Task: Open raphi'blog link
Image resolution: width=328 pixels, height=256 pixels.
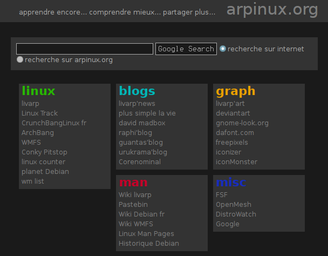Action: point(135,133)
